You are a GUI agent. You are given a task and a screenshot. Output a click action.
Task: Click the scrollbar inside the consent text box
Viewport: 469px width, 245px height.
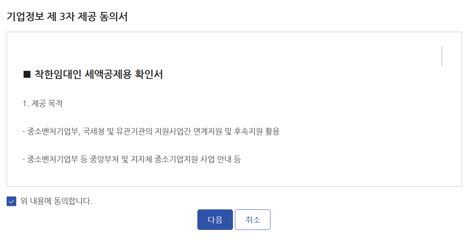point(443,56)
